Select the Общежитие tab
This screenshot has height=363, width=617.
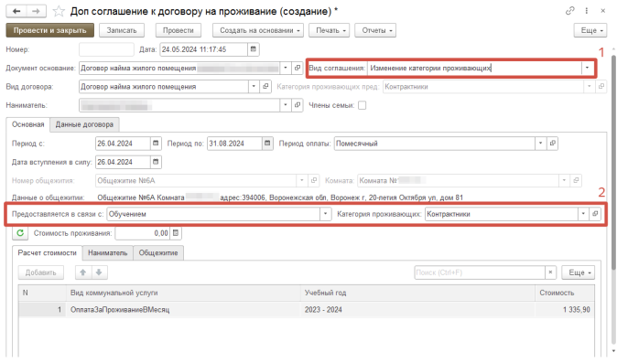pyautogui.click(x=158, y=252)
